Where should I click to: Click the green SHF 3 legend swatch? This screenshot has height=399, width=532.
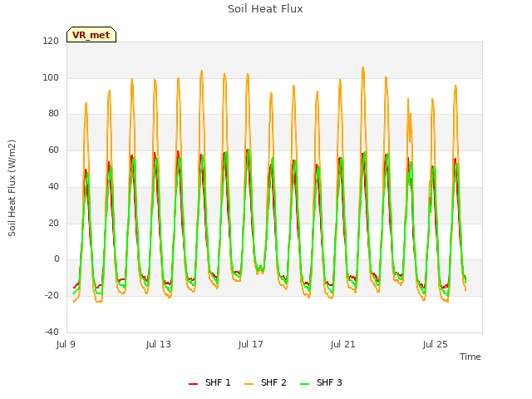click(305, 384)
